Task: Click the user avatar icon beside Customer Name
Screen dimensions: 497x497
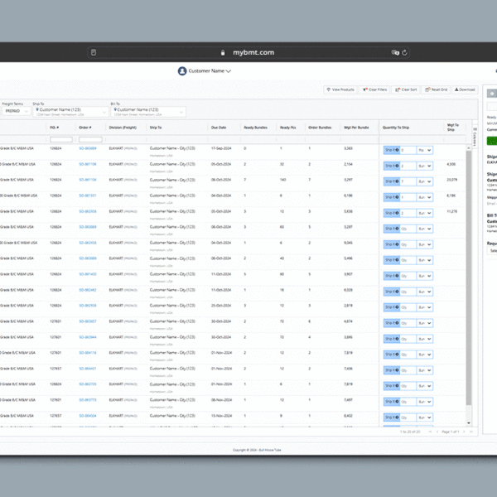Action: point(182,71)
